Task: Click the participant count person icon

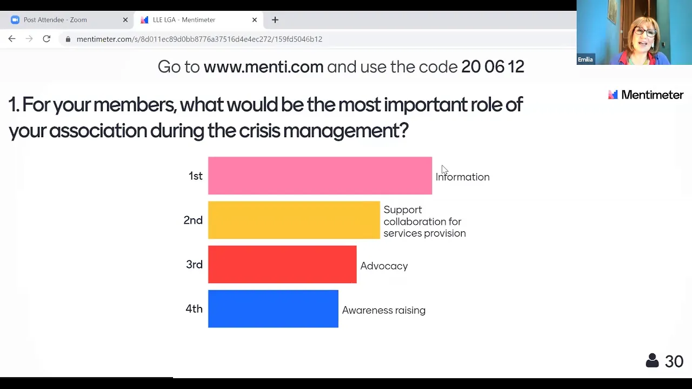Action: click(x=652, y=361)
